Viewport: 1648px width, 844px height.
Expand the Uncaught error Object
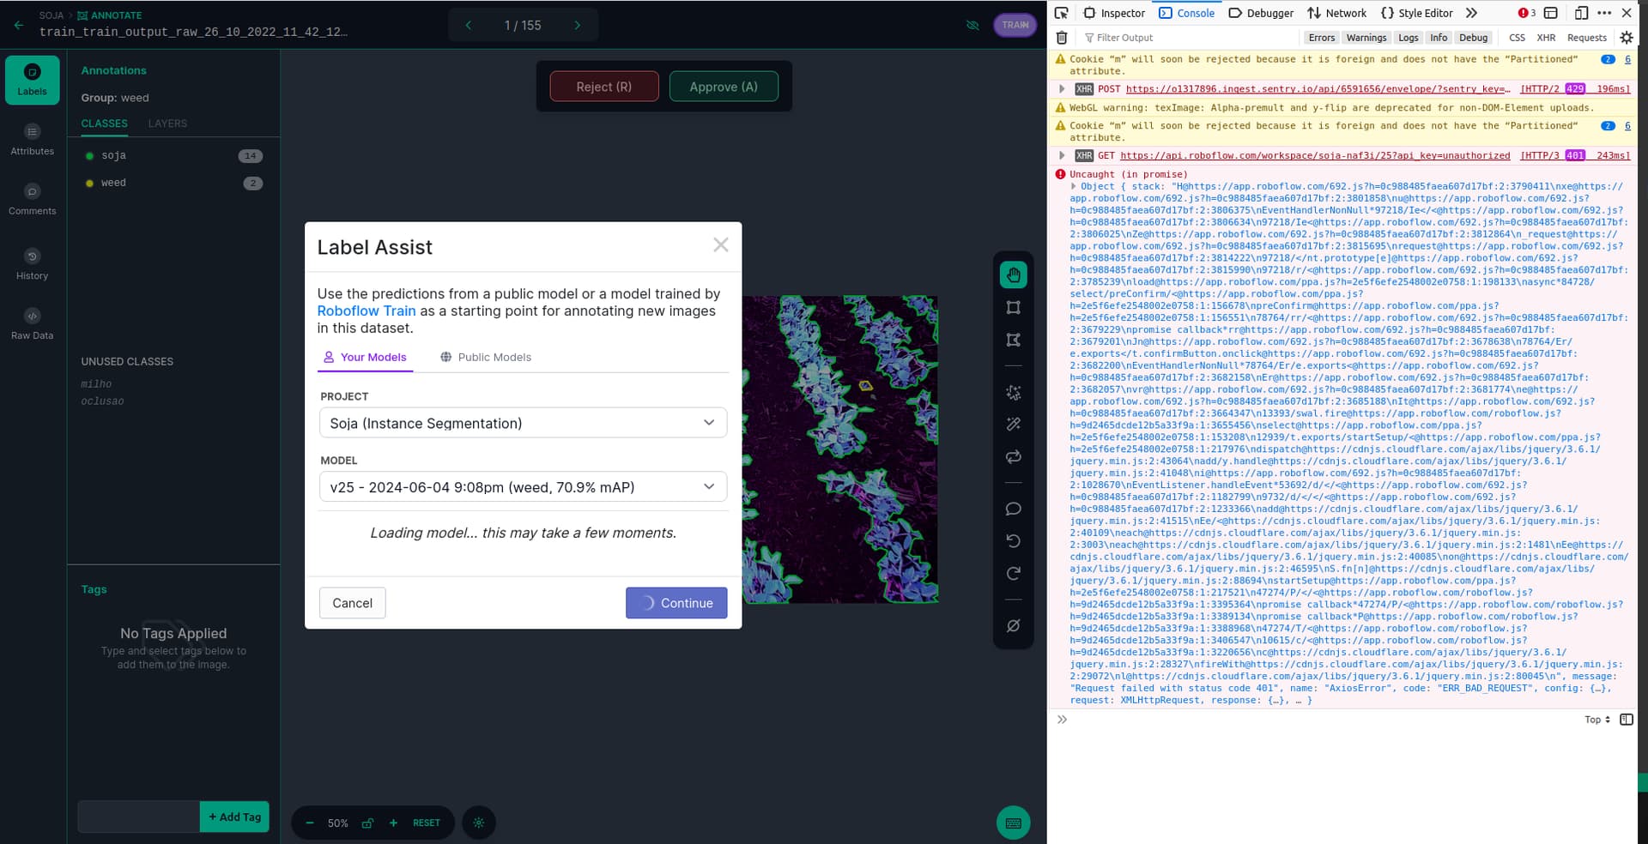coord(1074,186)
